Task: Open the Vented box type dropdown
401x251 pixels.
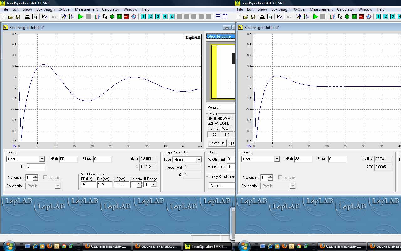Action: point(221,107)
